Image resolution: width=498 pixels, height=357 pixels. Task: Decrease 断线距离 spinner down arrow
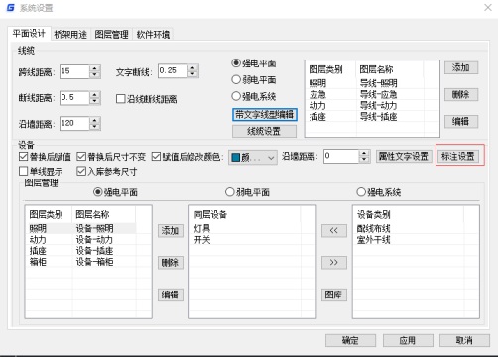94,101
